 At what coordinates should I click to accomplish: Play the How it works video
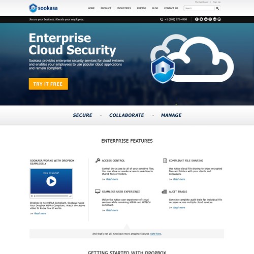pyautogui.click(x=51, y=181)
